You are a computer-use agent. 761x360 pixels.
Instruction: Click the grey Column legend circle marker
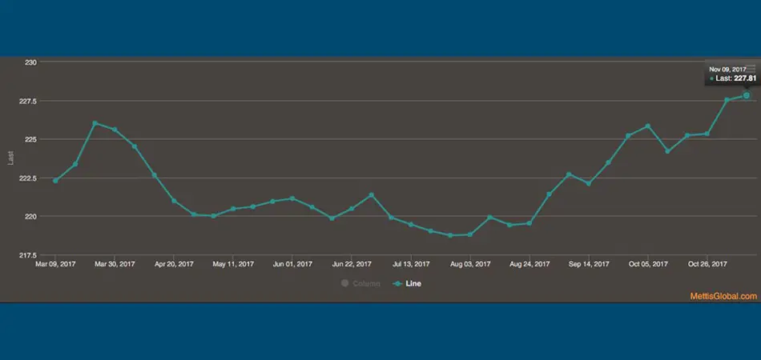pyautogui.click(x=344, y=283)
